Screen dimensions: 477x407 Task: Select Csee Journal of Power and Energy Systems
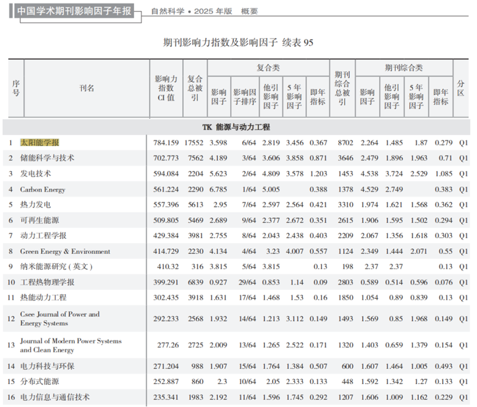point(60,318)
